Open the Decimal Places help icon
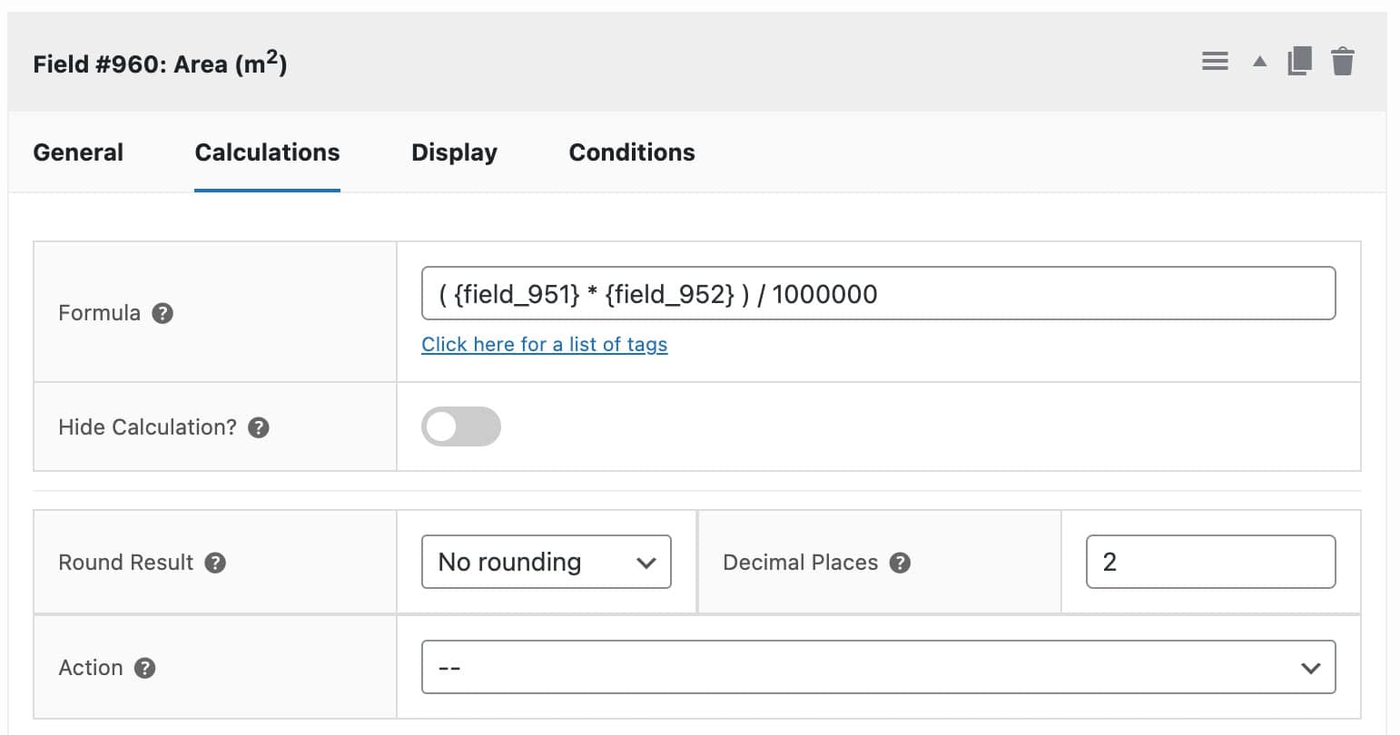 tap(900, 563)
